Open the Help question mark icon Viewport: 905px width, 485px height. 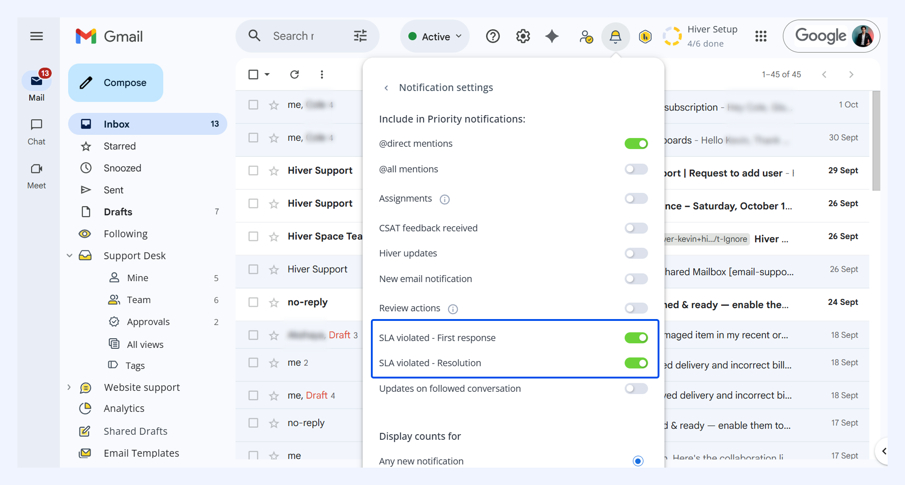coord(493,36)
